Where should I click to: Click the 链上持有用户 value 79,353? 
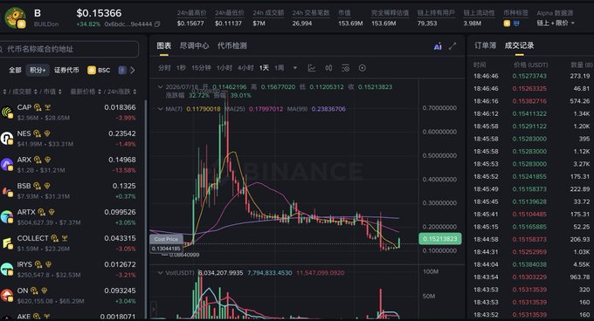427,24
